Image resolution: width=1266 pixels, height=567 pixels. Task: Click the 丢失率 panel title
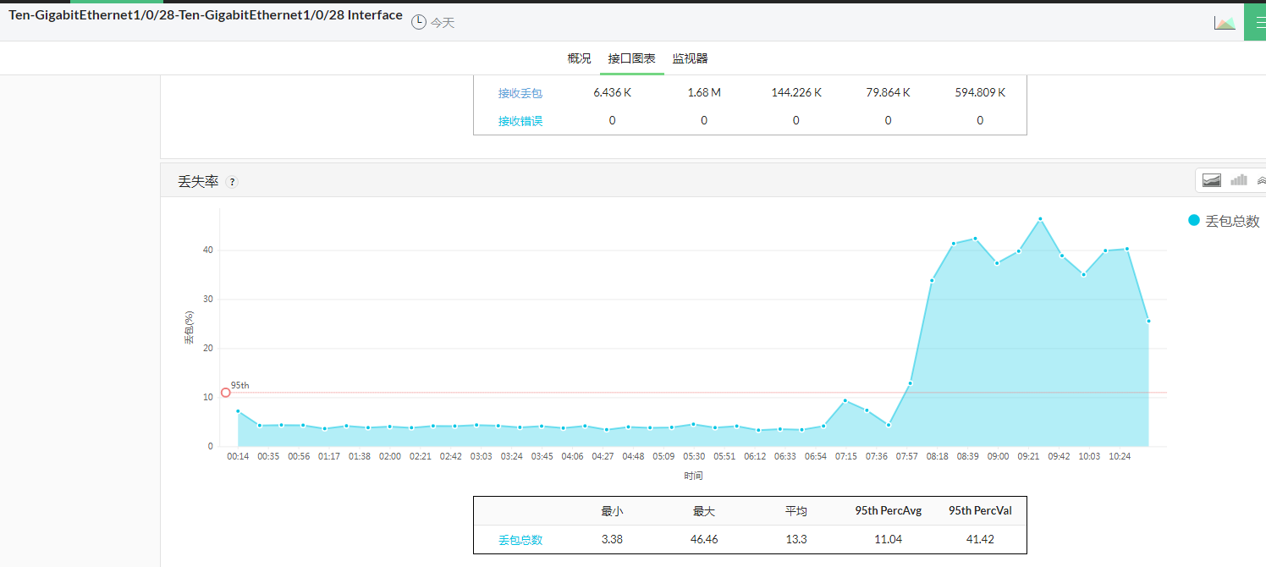pos(198,181)
